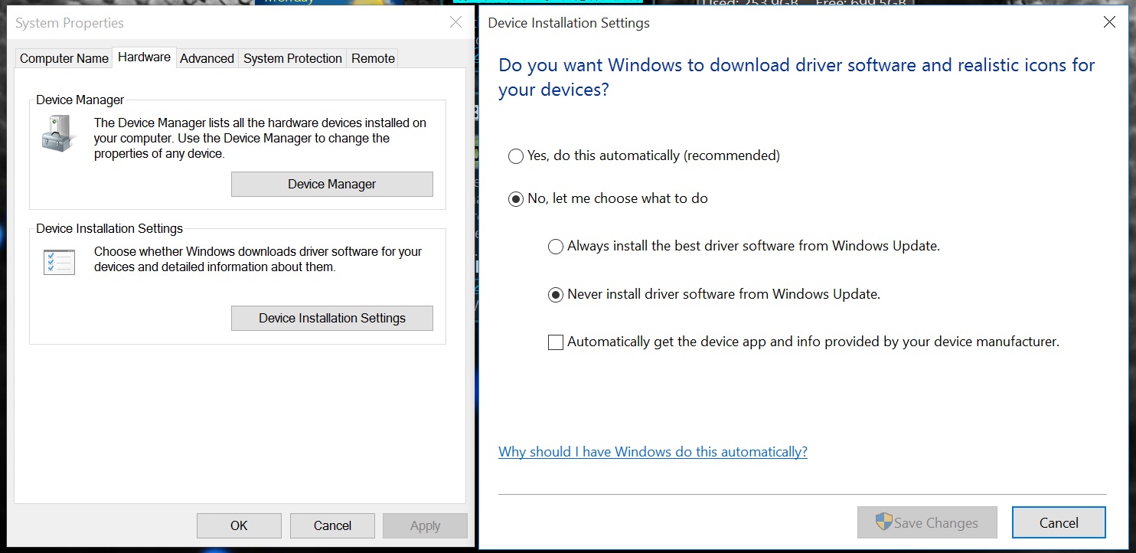This screenshot has width=1136, height=553.
Task: Click the 'Device Installation Settings' group label
Action: (x=109, y=228)
